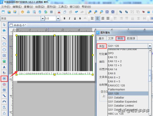The height and width of the screenshot is (116, 153).
Task: Select the ellipse drawing tool
Action: coord(4,50)
